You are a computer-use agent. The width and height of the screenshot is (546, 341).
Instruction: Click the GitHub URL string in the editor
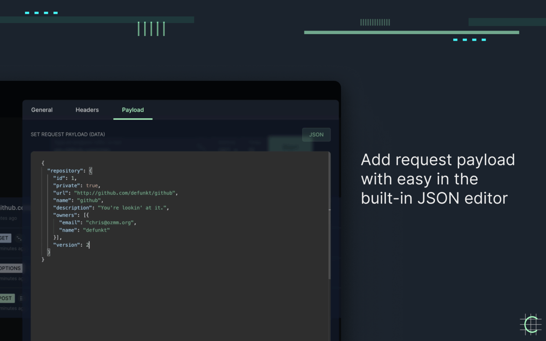point(125,193)
